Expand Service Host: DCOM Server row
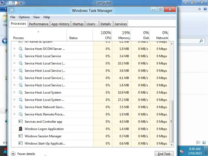 click(15, 49)
